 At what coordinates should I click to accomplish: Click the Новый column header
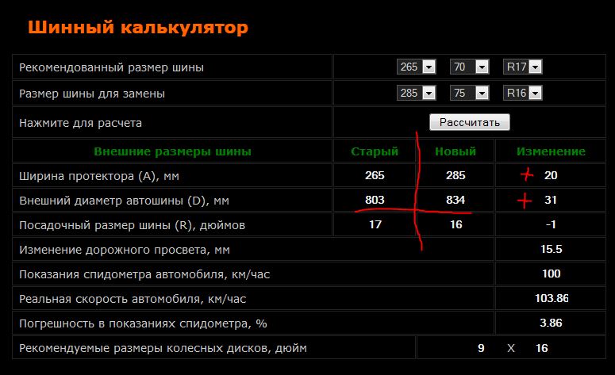[x=455, y=151]
